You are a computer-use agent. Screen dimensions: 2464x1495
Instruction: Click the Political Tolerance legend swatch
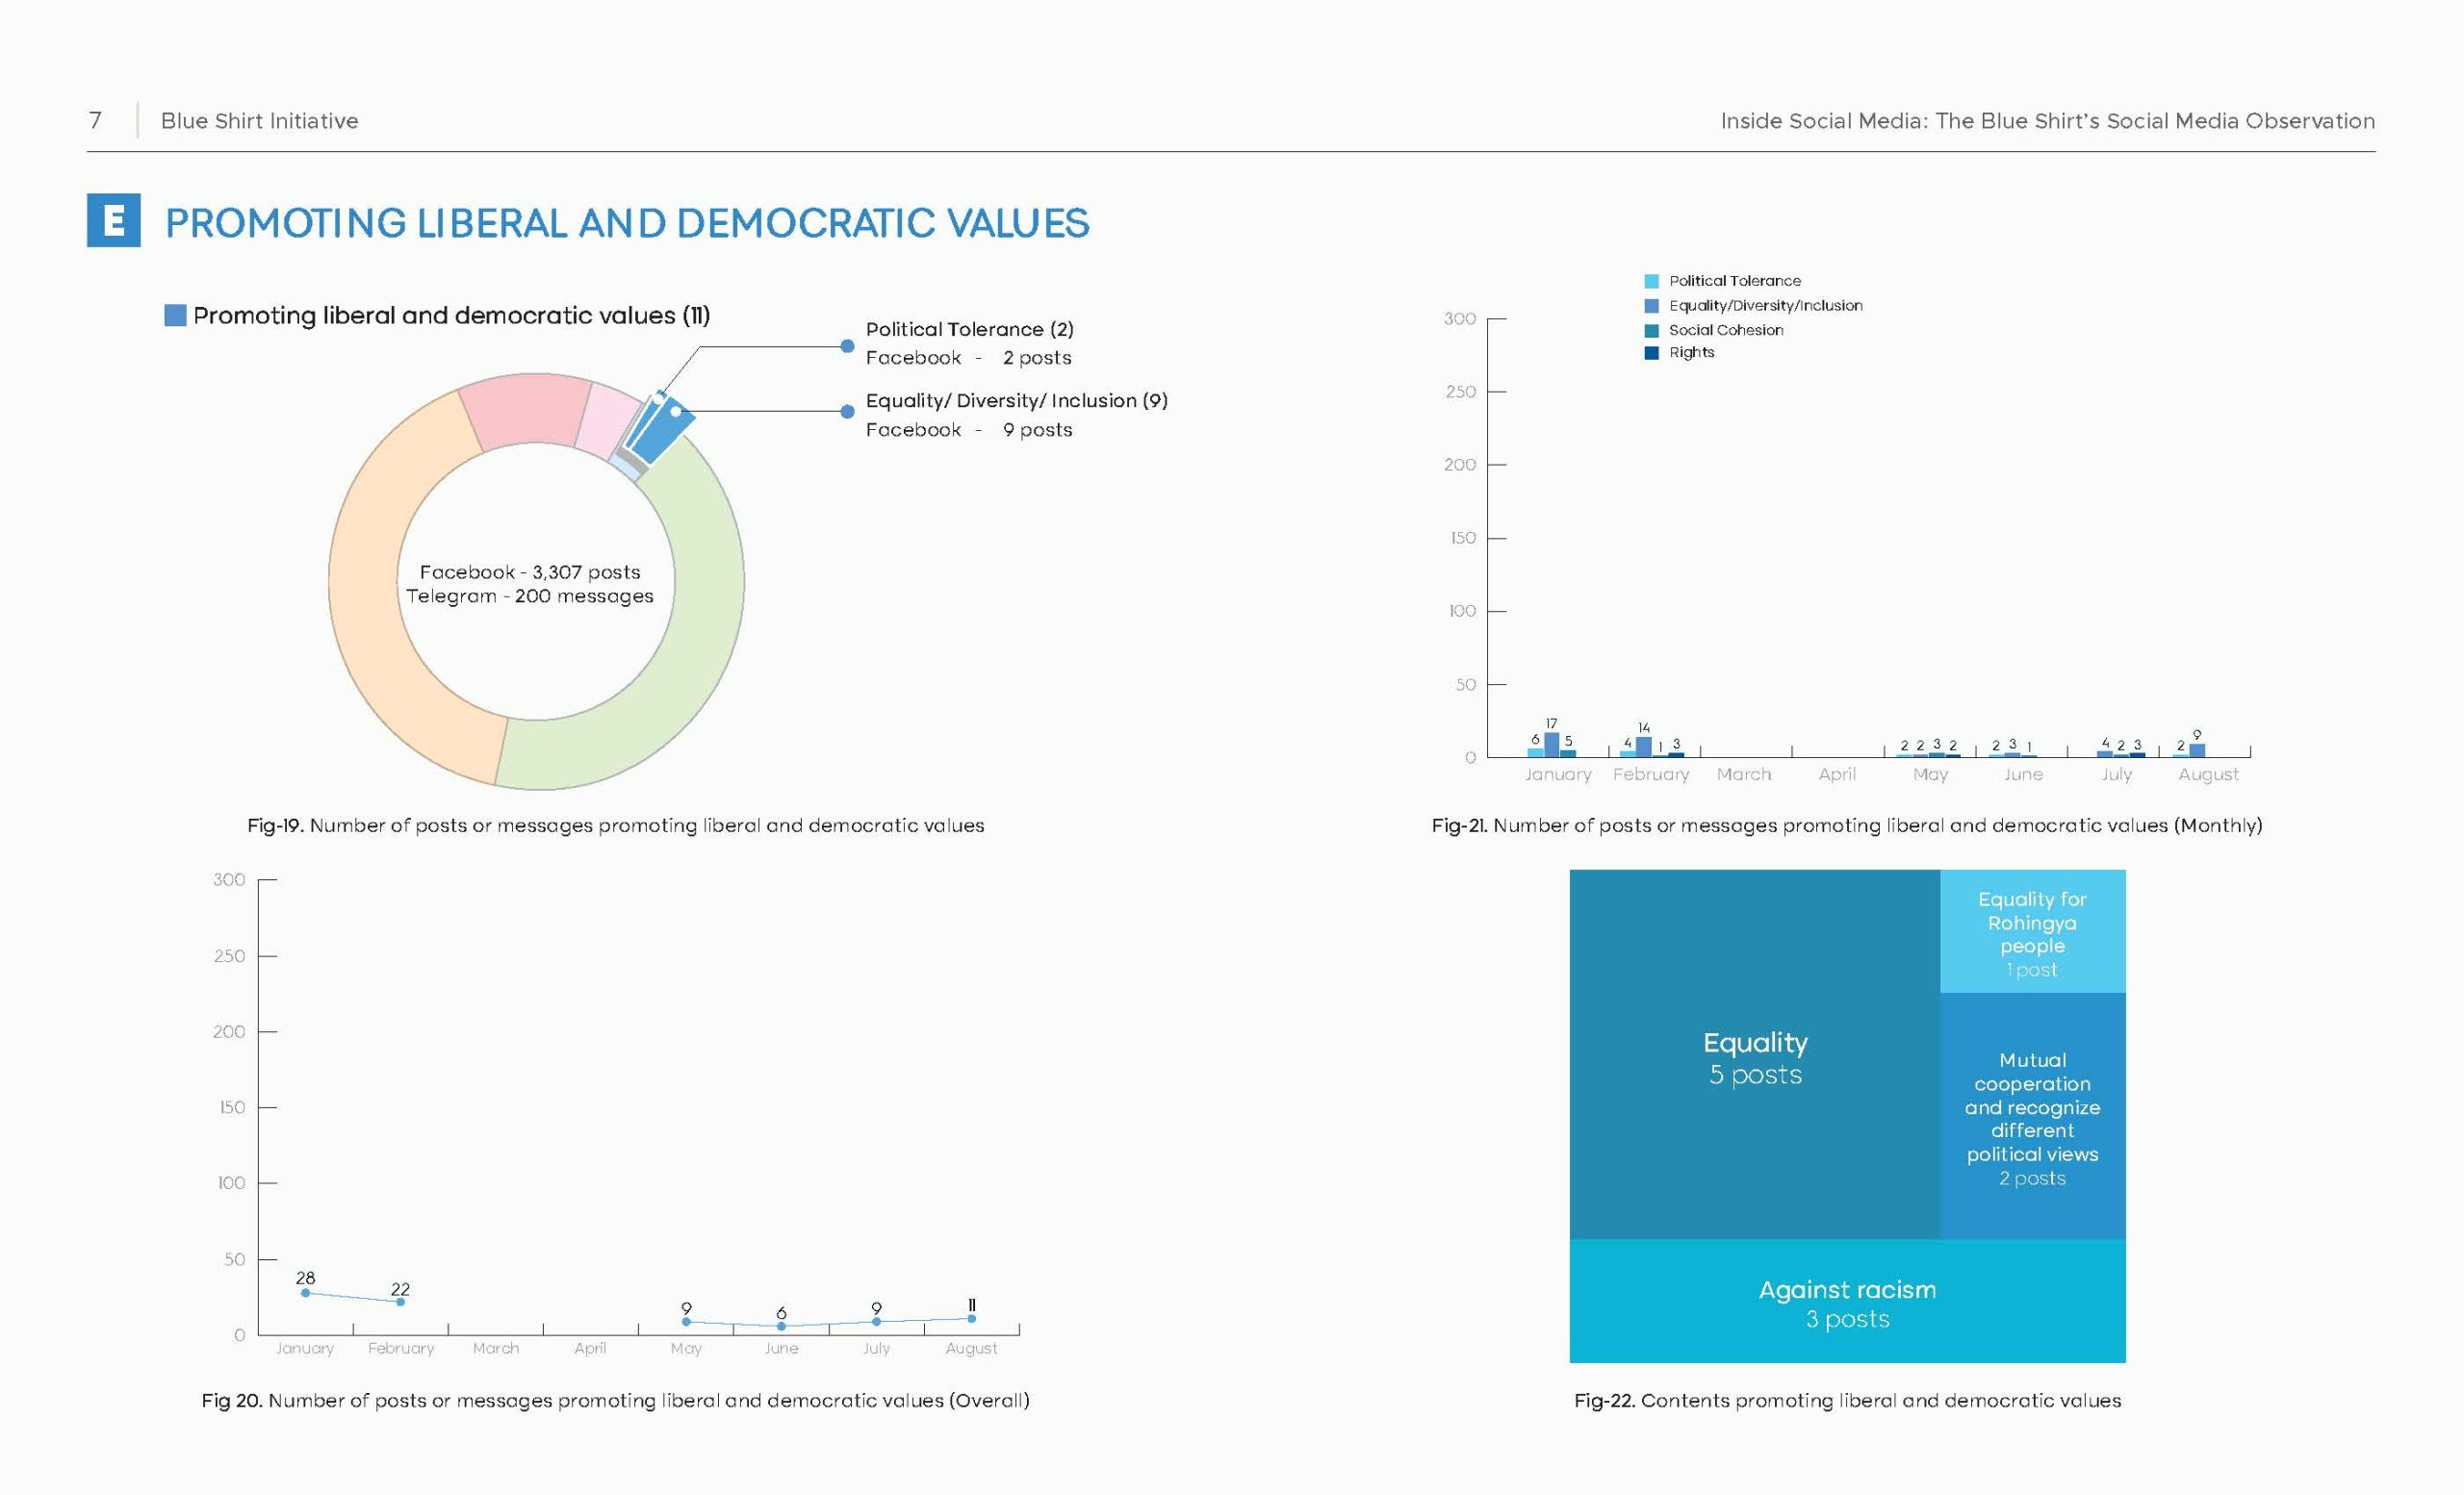[x=1651, y=282]
